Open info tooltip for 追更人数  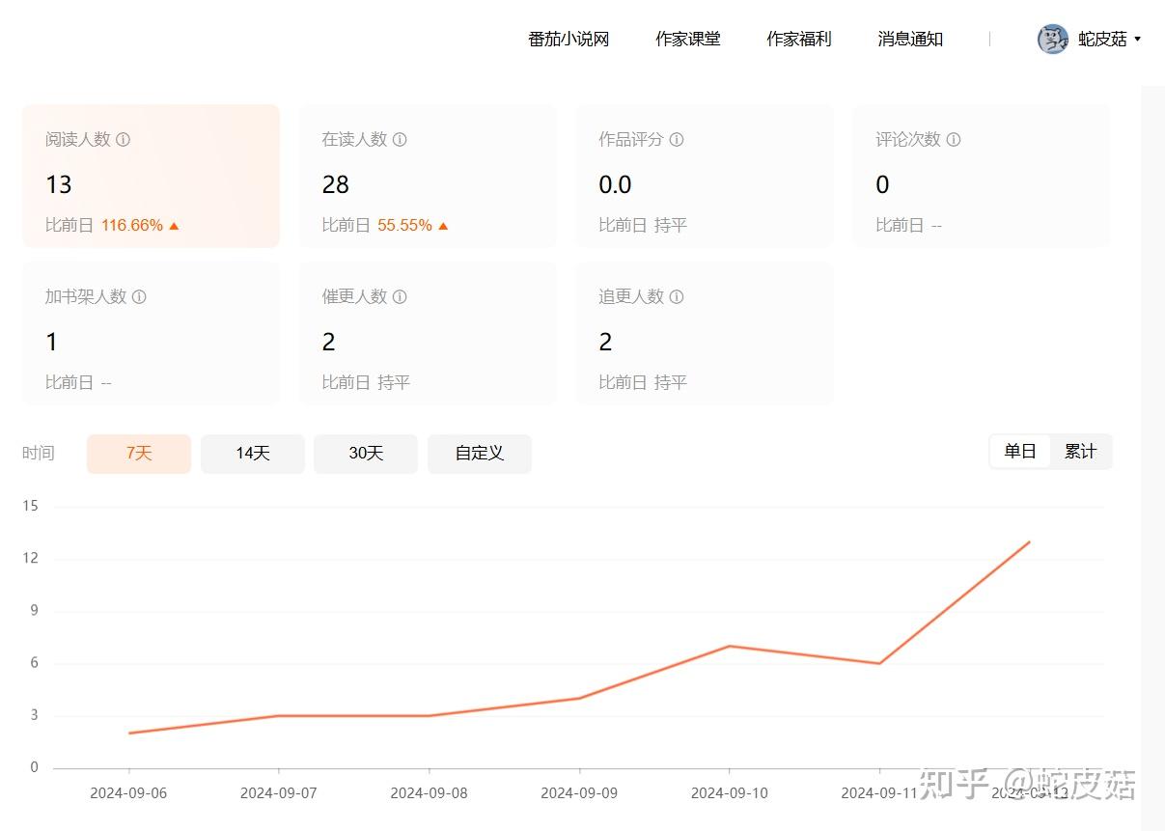coord(677,296)
